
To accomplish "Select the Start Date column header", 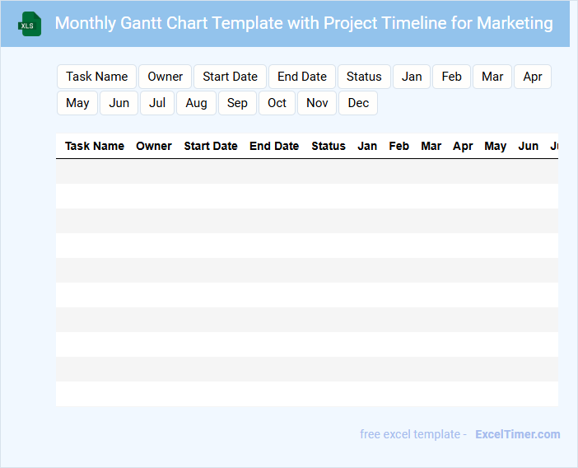I will [211, 146].
